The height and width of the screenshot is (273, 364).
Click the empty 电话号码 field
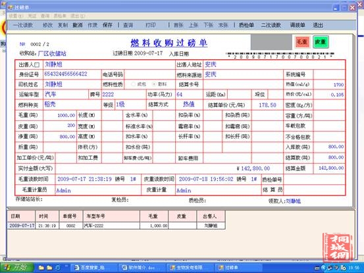pos(149,74)
